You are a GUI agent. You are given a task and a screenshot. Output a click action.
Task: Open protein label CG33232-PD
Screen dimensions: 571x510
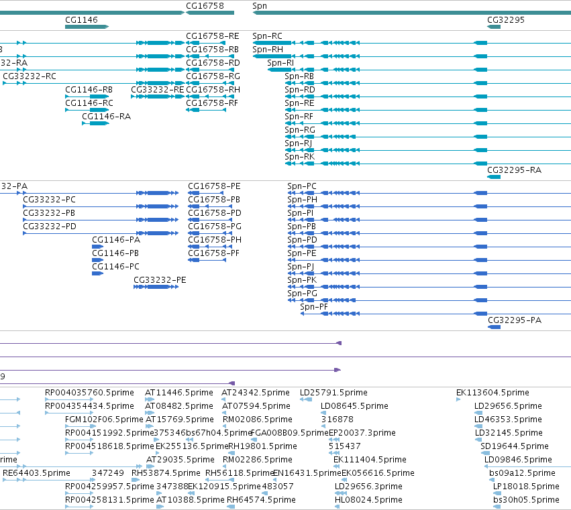[50, 227]
